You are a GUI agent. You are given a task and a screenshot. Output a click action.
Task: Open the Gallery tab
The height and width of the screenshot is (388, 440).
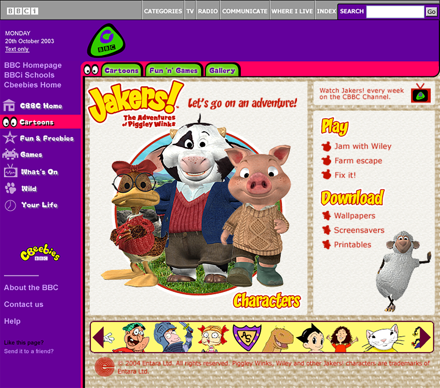tap(222, 70)
